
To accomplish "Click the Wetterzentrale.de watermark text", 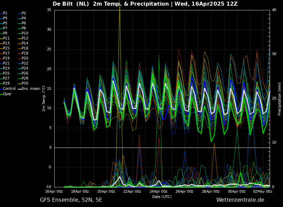I will [x=240, y=200].
